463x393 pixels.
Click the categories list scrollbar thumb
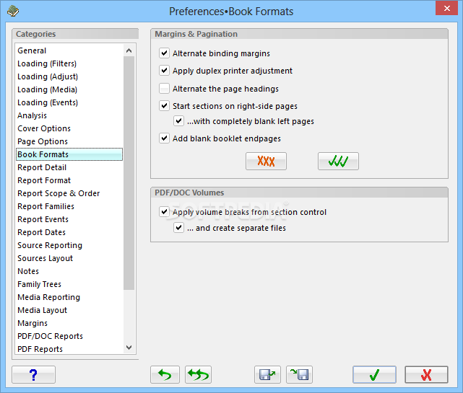(x=129, y=173)
